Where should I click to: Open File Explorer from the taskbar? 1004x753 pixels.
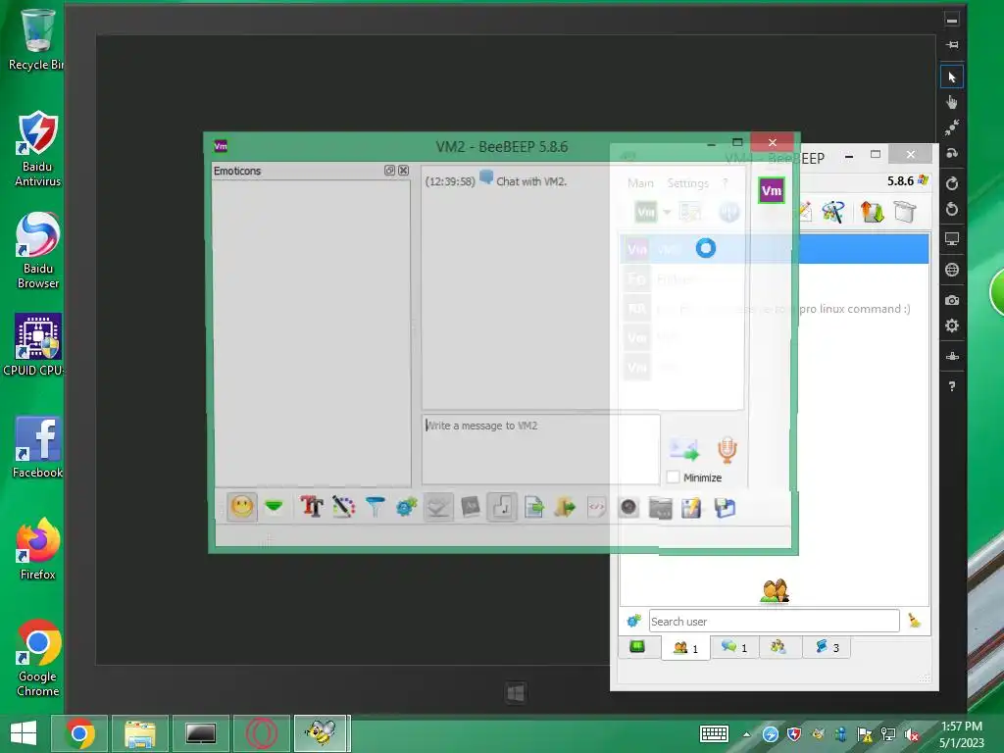click(140, 733)
